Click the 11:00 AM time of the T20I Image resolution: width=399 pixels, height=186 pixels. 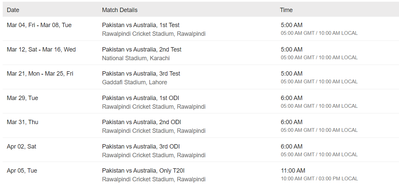(293, 171)
